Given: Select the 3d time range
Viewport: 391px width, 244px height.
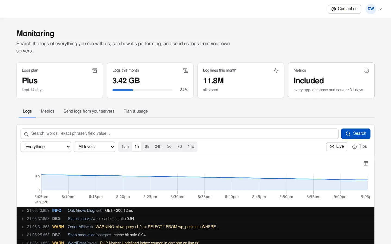Looking at the screenshot, I should point(169,146).
